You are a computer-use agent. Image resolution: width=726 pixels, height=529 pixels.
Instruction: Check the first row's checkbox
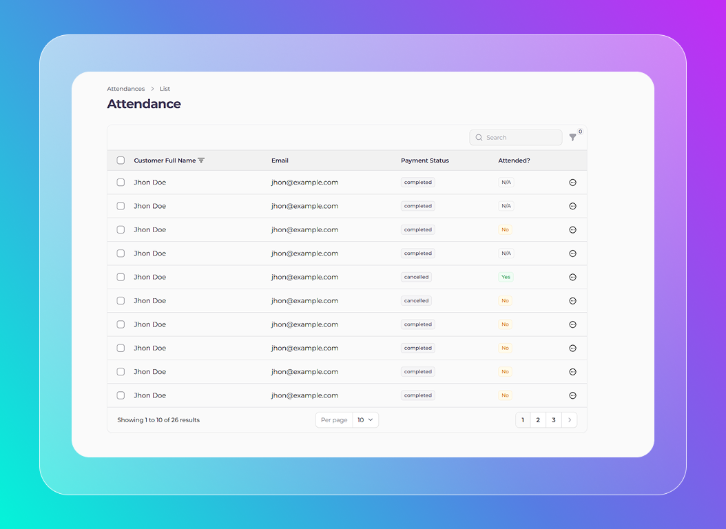[121, 183]
